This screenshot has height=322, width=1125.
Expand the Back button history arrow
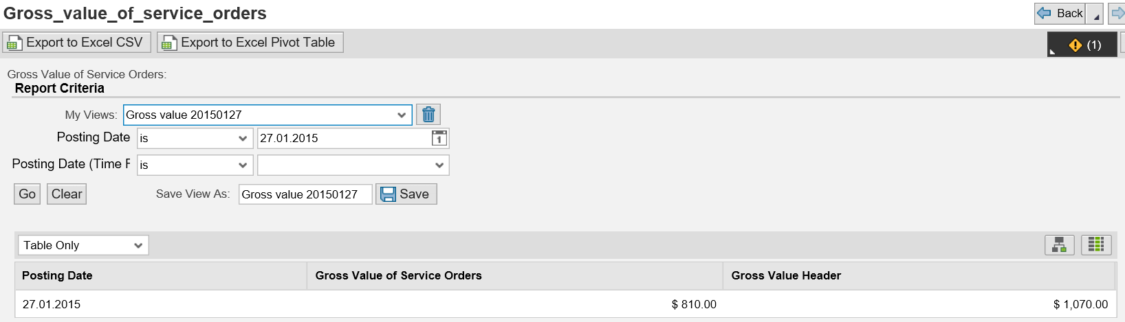(1095, 14)
